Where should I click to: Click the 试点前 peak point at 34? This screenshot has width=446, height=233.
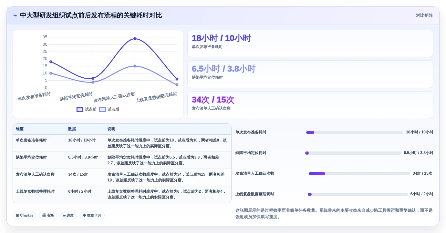coord(135,39)
